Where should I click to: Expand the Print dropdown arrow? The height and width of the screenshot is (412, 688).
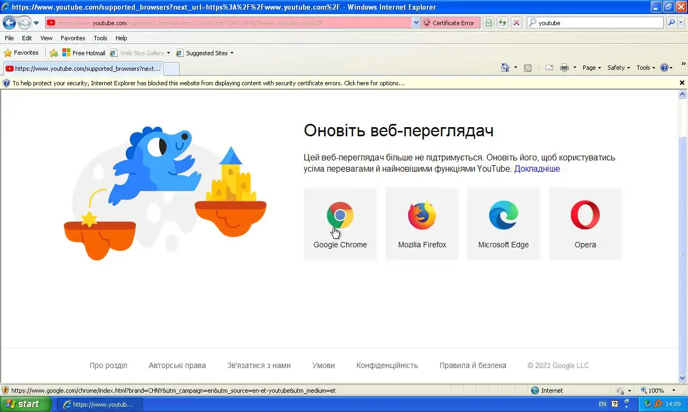tap(575, 68)
